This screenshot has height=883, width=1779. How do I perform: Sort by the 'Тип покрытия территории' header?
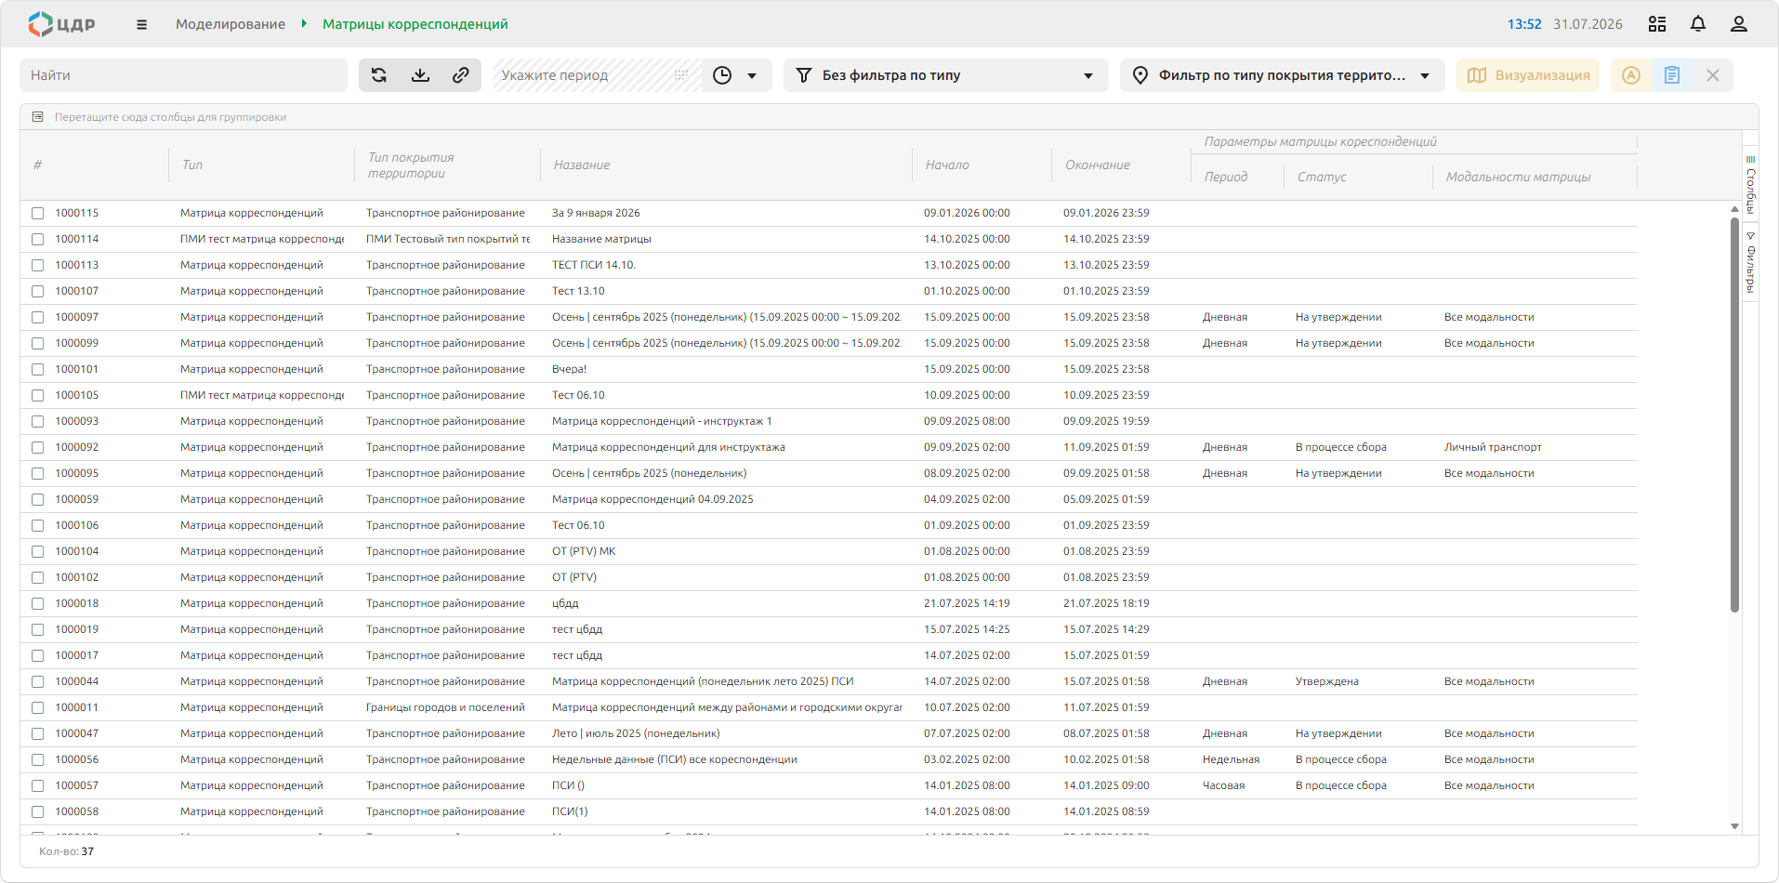tap(411, 165)
